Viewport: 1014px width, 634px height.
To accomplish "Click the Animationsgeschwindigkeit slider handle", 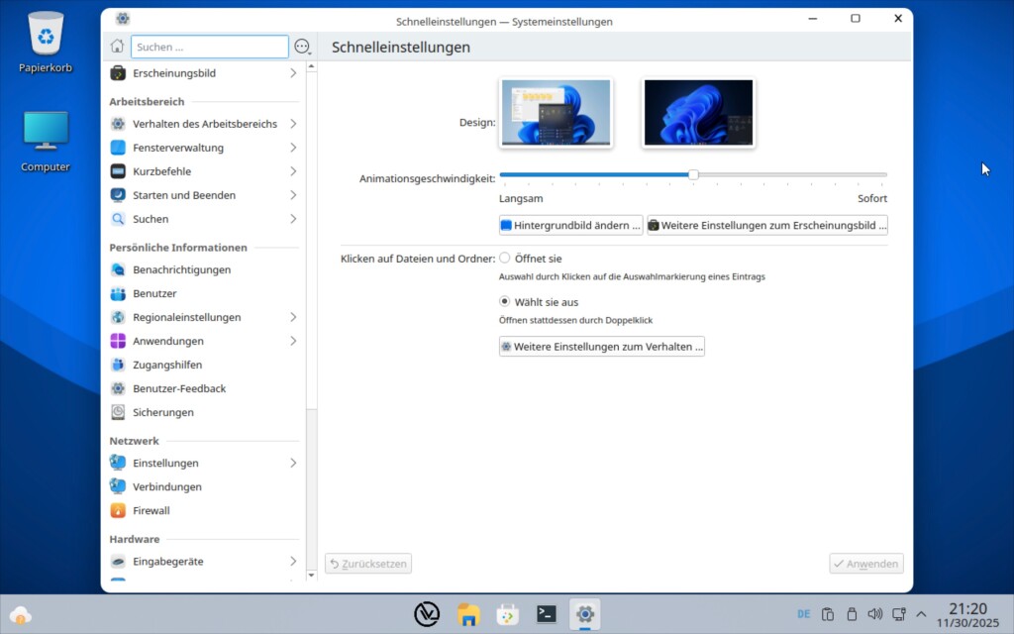I will coord(693,175).
